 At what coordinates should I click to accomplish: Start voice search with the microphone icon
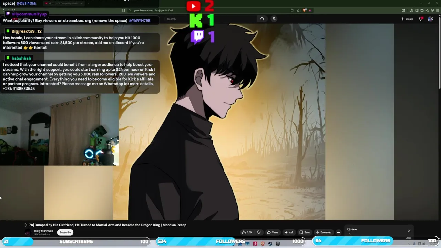tap(274, 19)
